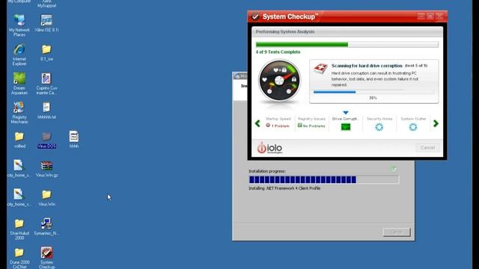This screenshot has height=269, width=479.
Task: Click the spinning icon beside Installation progress
Action: pyautogui.click(x=393, y=169)
